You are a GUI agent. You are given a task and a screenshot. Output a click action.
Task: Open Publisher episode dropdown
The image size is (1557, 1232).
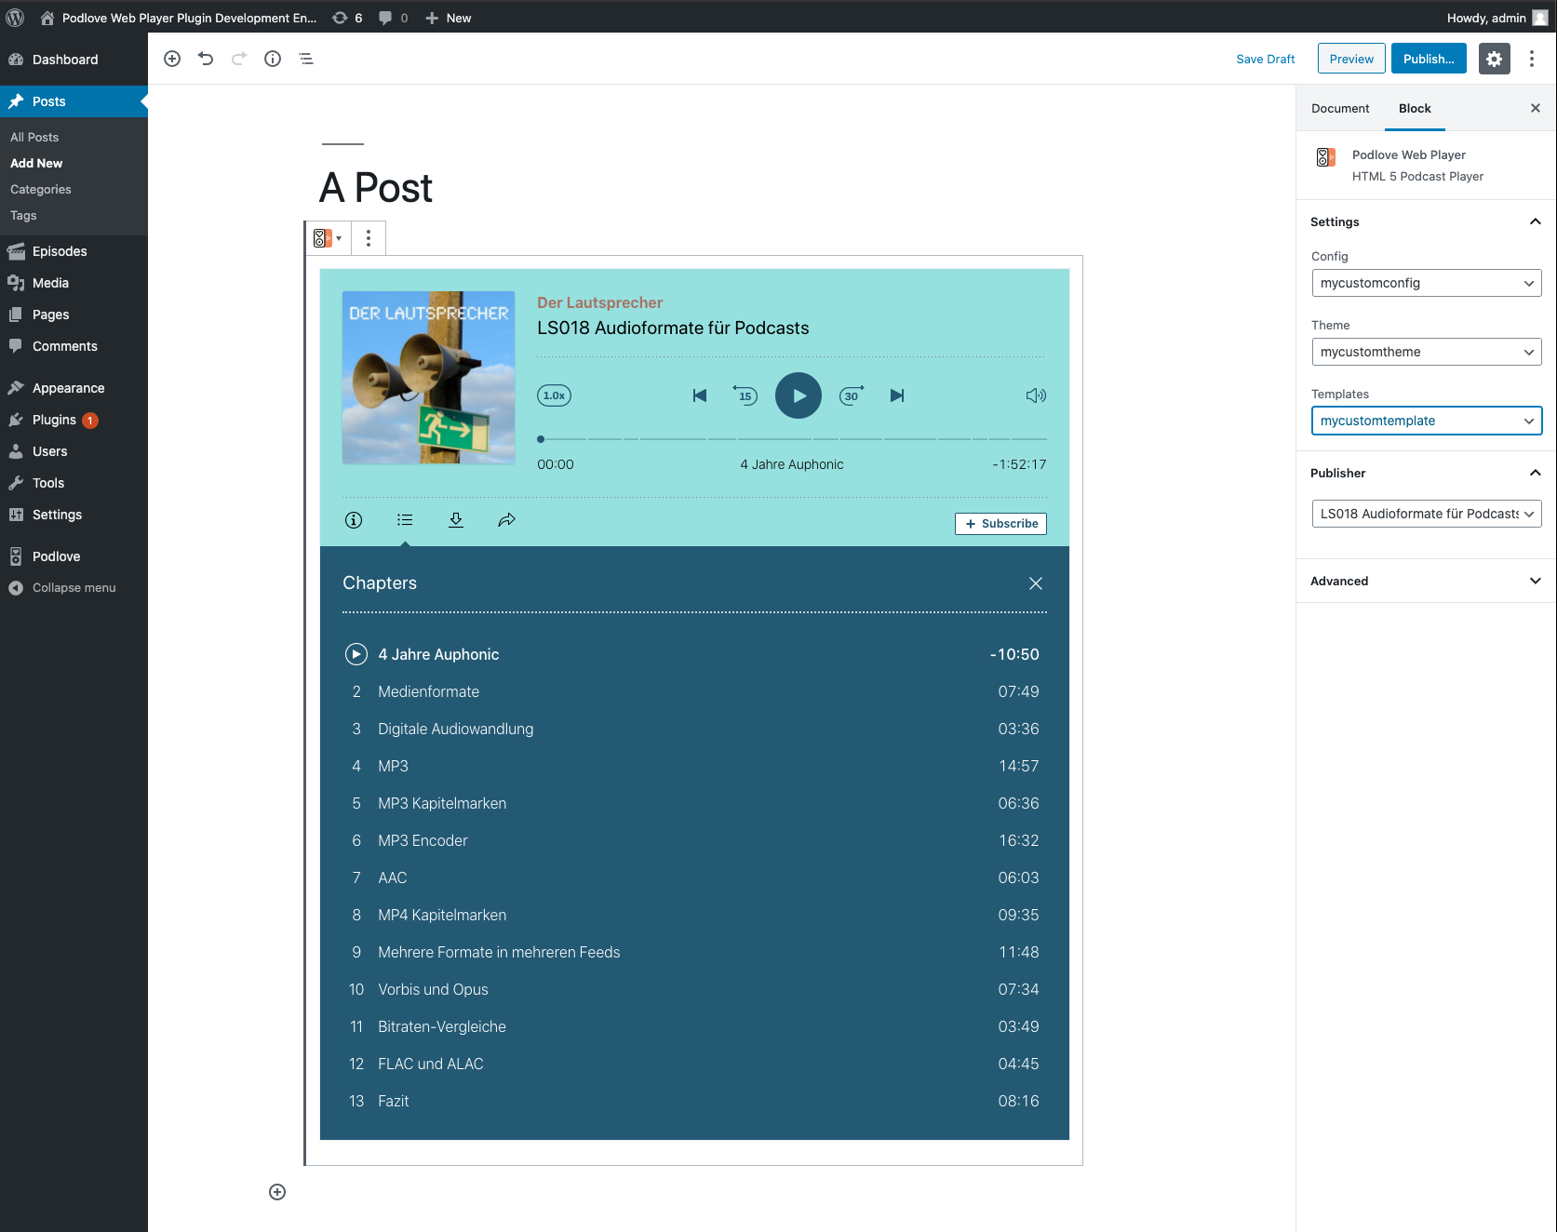1427,514
